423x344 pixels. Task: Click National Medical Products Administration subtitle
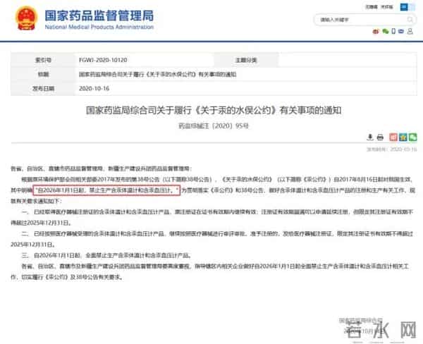point(99,27)
